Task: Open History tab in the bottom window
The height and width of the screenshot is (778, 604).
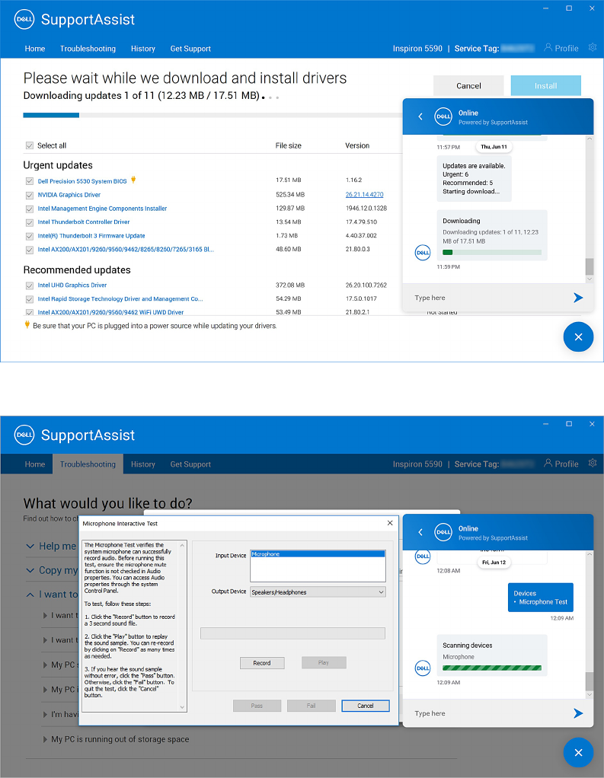Action: 143,464
